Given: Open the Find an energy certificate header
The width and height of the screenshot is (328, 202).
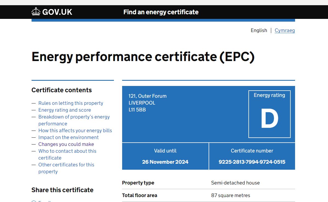Looking at the screenshot, I should point(161,12).
